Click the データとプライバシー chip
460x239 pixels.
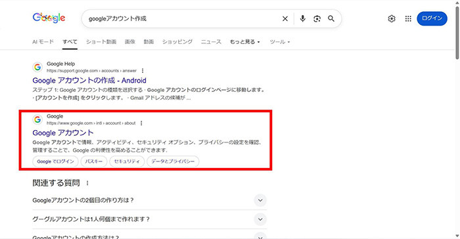click(173, 162)
